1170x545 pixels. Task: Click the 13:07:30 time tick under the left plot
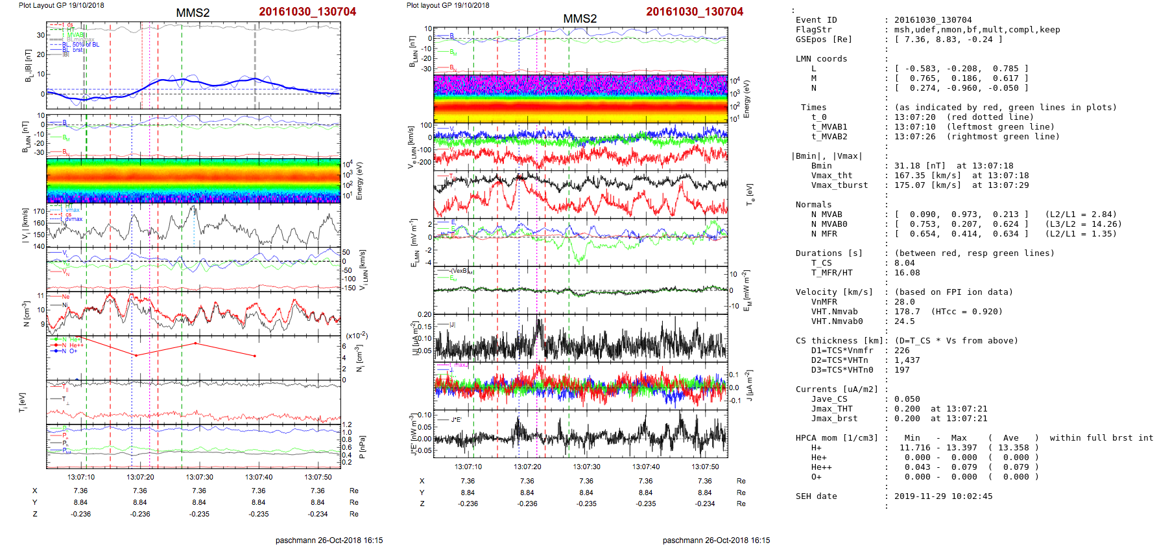(199, 477)
